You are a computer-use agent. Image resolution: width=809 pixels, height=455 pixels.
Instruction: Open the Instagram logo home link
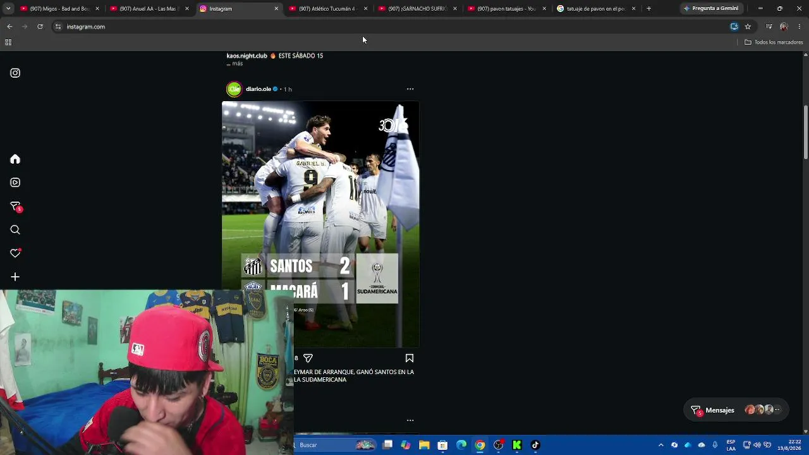coord(15,73)
